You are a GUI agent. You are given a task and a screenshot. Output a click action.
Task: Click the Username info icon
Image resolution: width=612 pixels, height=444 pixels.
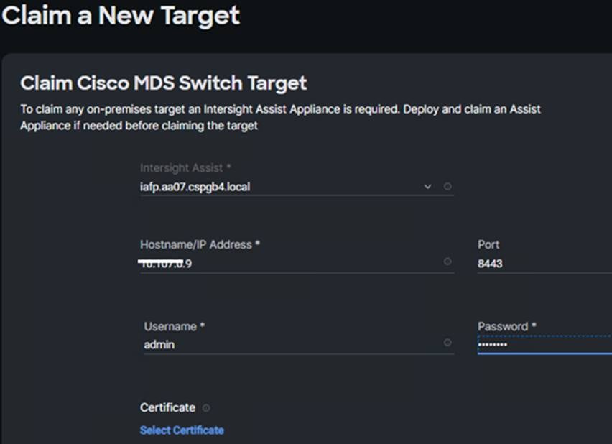click(x=448, y=343)
